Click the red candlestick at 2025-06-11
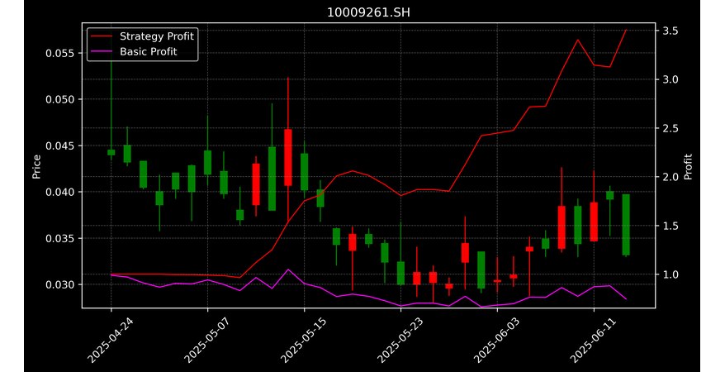 595,222
